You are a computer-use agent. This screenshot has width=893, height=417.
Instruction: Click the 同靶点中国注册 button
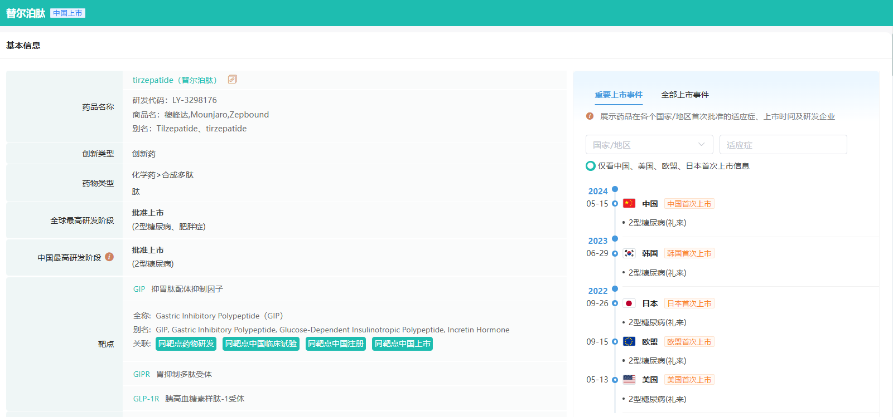tap(336, 344)
